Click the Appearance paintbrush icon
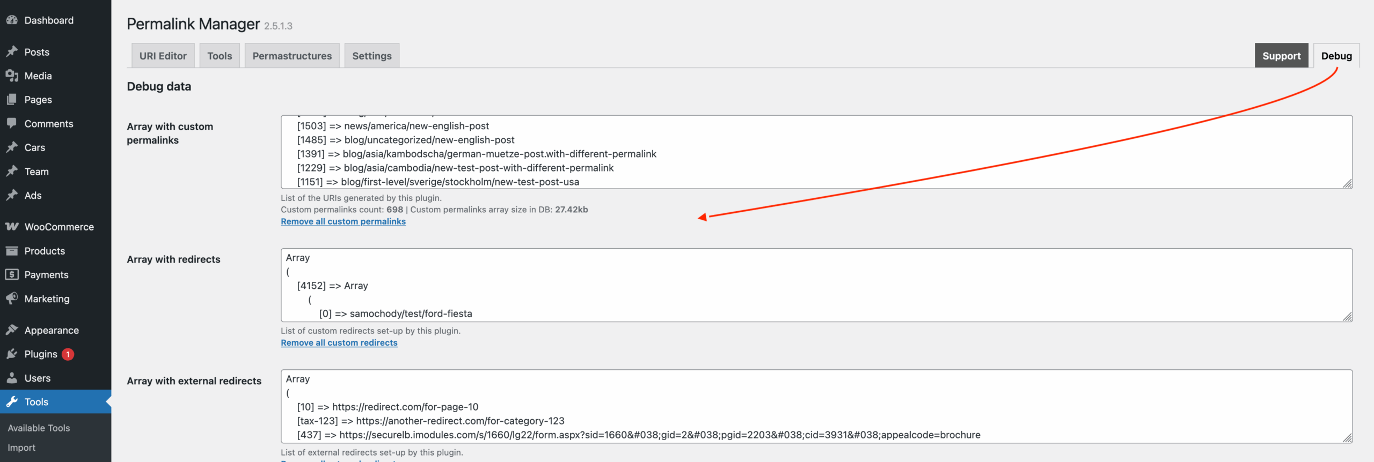Viewport: 1374px width, 462px height. click(x=12, y=330)
